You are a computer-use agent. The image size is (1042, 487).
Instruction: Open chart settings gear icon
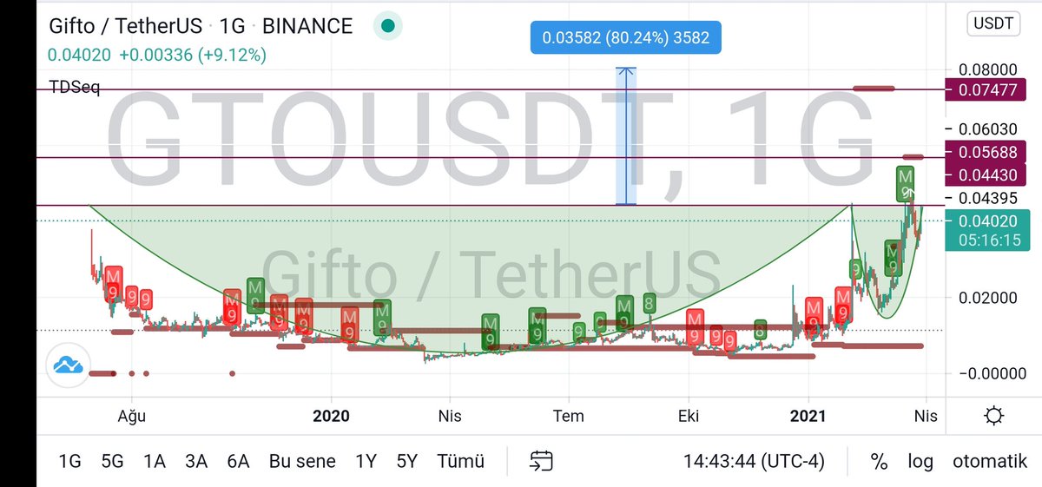(x=995, y=416)
